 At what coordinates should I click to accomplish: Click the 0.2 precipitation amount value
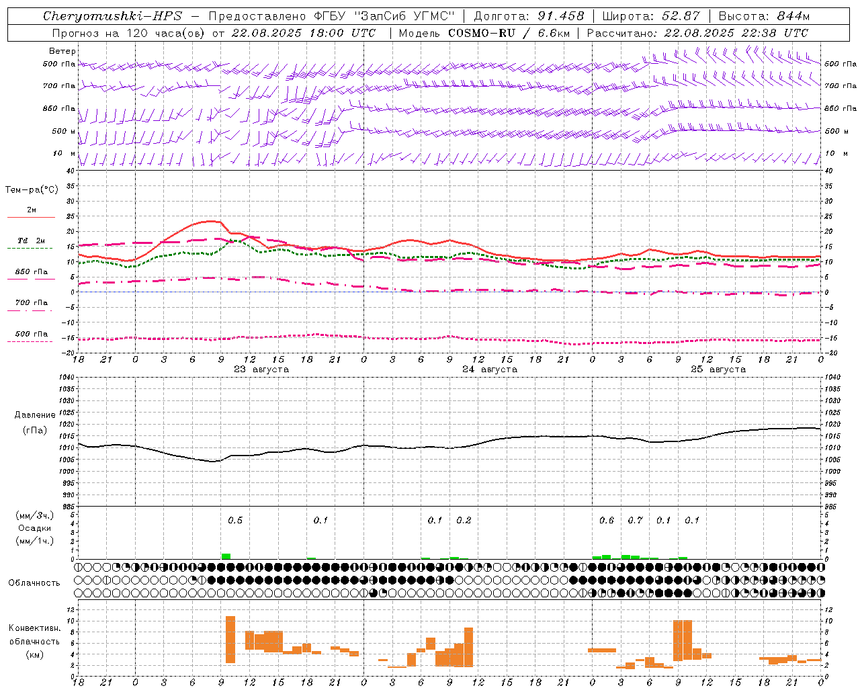coord(464,521)
